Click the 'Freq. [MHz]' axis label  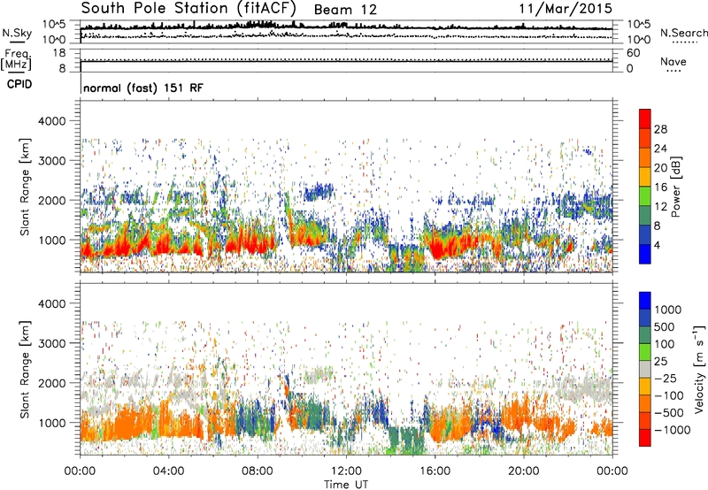pyautogui.click(x=17, y=59)
